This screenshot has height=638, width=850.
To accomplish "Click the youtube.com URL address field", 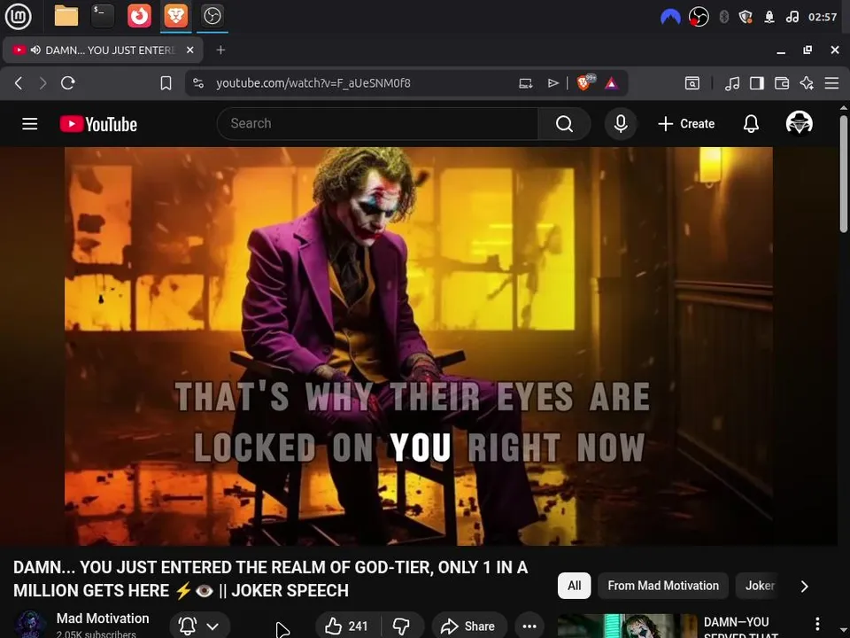I will (x=313, y=83).
